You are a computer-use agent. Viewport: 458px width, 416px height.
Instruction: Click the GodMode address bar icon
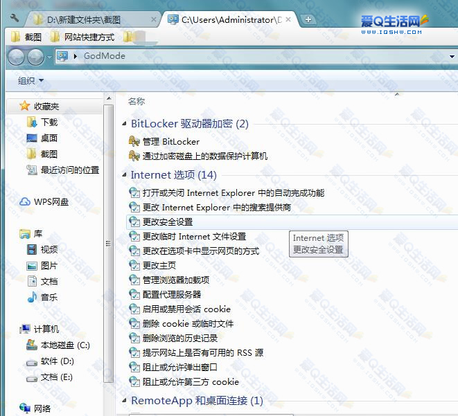tap(62, 55)
